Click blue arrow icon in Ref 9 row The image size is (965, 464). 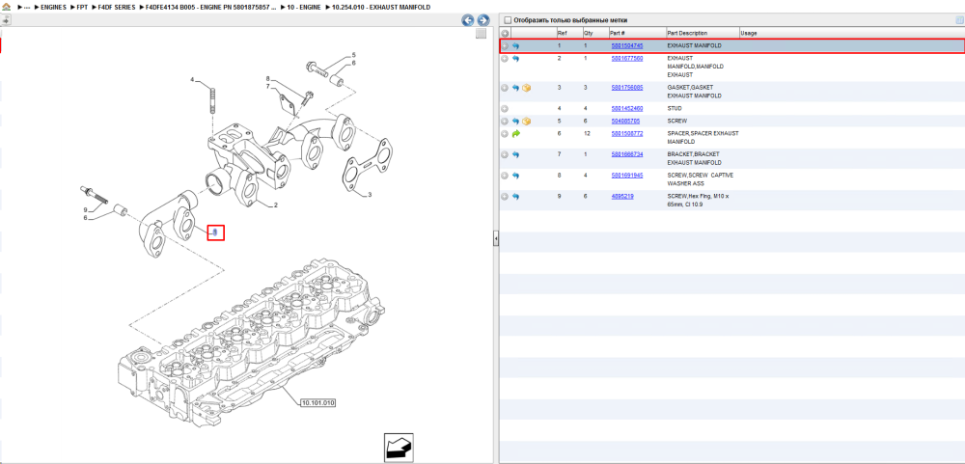[515, 197]
